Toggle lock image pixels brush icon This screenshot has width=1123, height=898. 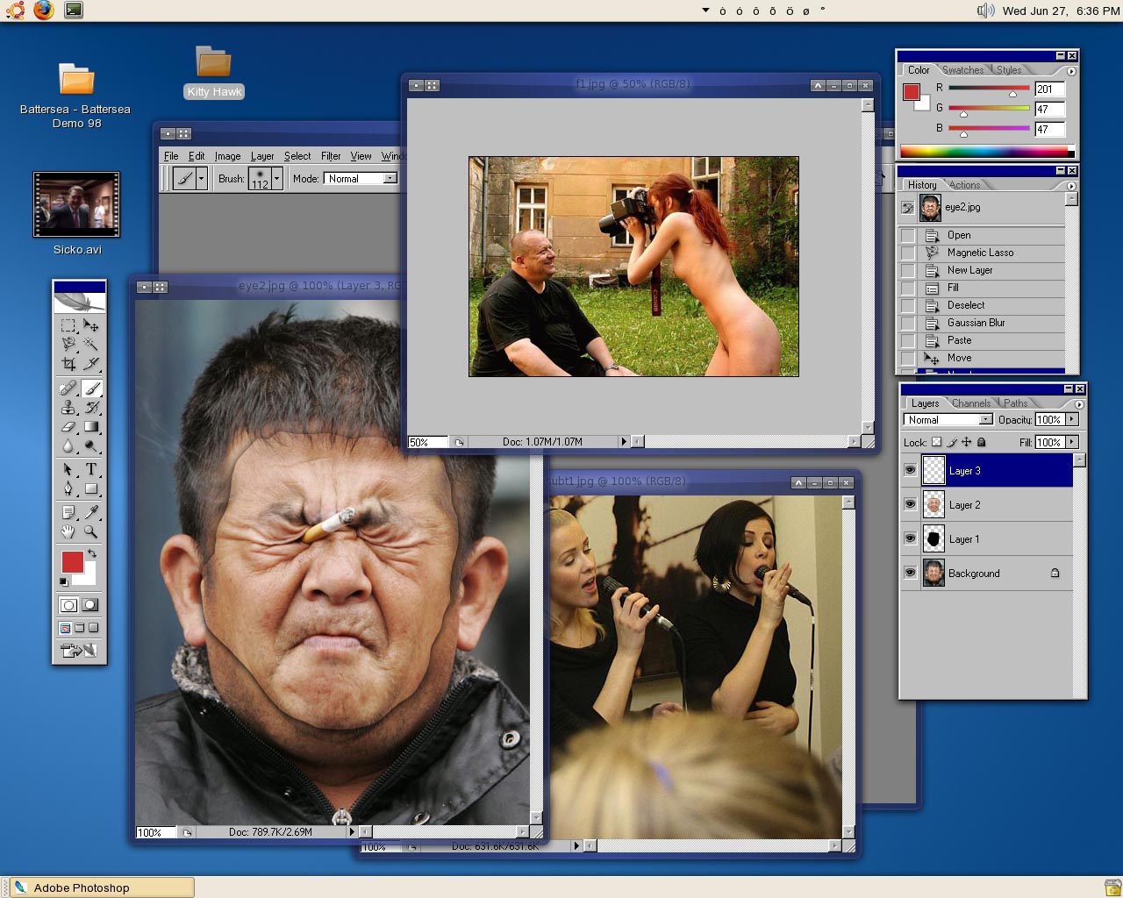coord(952,442)
